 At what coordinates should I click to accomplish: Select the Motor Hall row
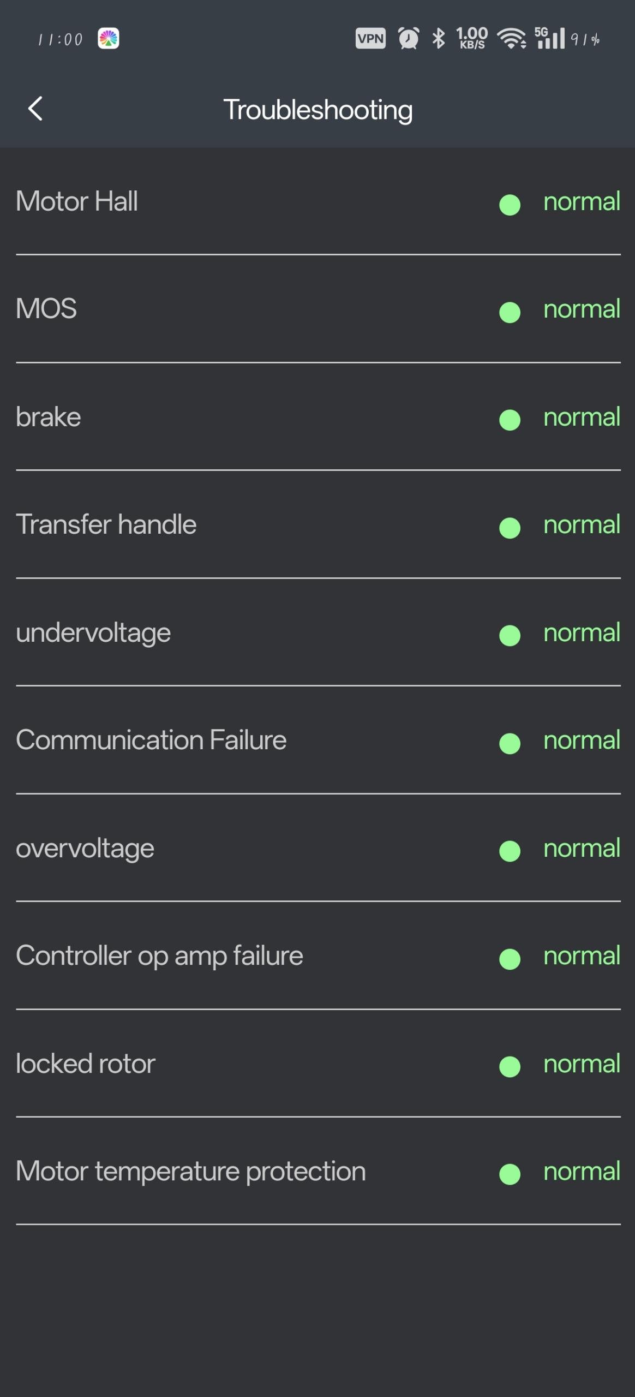point(318,201)
